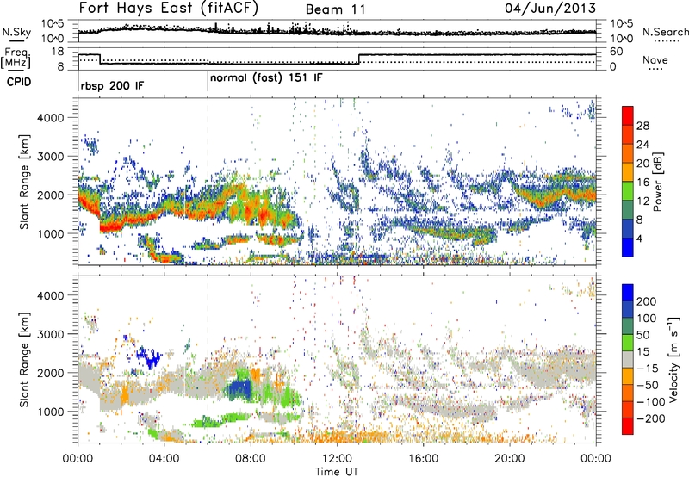The height and width of the screenshot is (477, 689).
Task: Click the '16:00' time axis tick label
Action: point(423,459)
